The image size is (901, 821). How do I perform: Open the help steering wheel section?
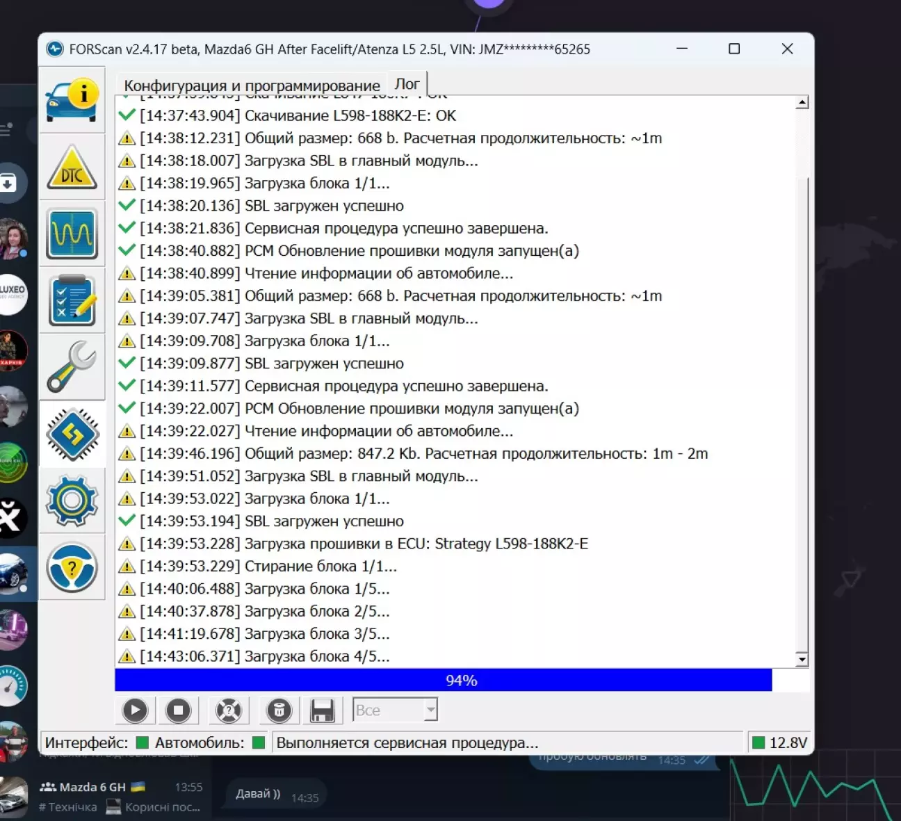(x=72, y=567)
